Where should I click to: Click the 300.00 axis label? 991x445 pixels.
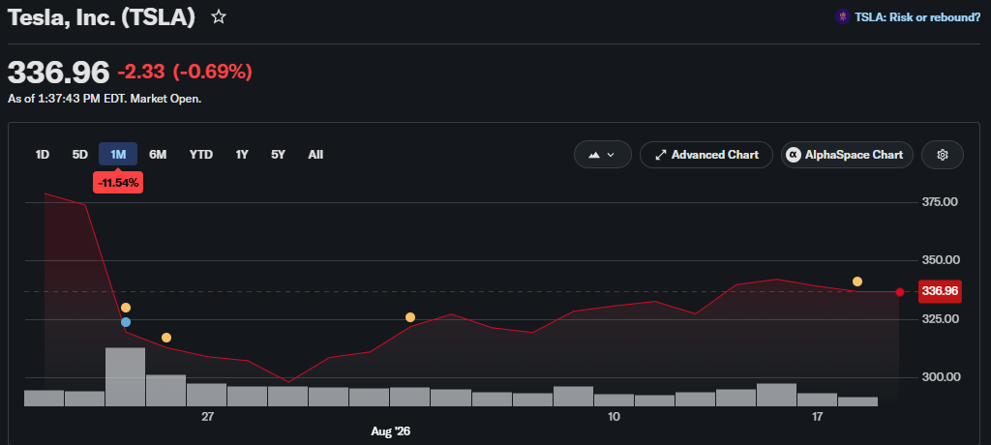tap(941, 377)
